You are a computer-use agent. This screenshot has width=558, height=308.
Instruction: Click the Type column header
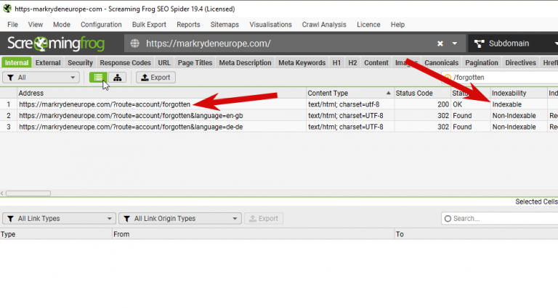[56, 234]
